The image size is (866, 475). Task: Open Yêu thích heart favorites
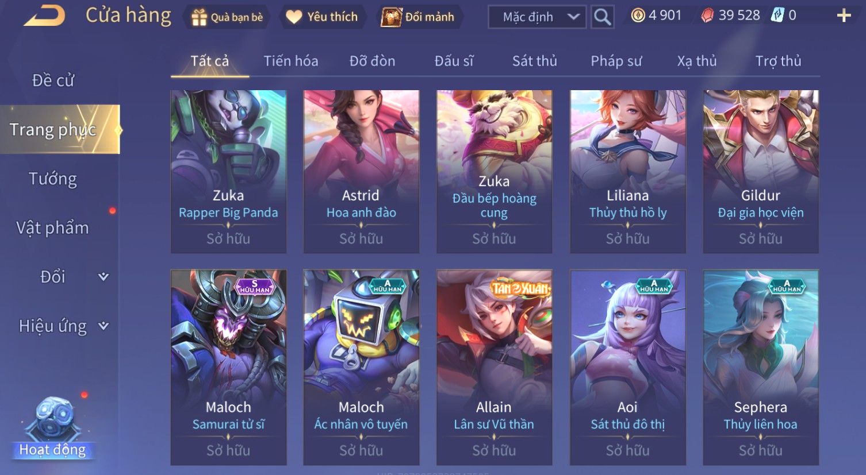294,17
